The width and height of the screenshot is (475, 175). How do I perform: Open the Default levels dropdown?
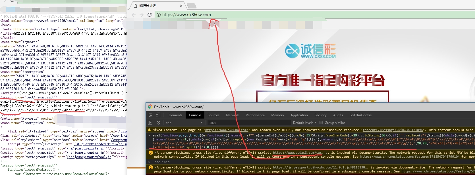click(x=304, y=123)
